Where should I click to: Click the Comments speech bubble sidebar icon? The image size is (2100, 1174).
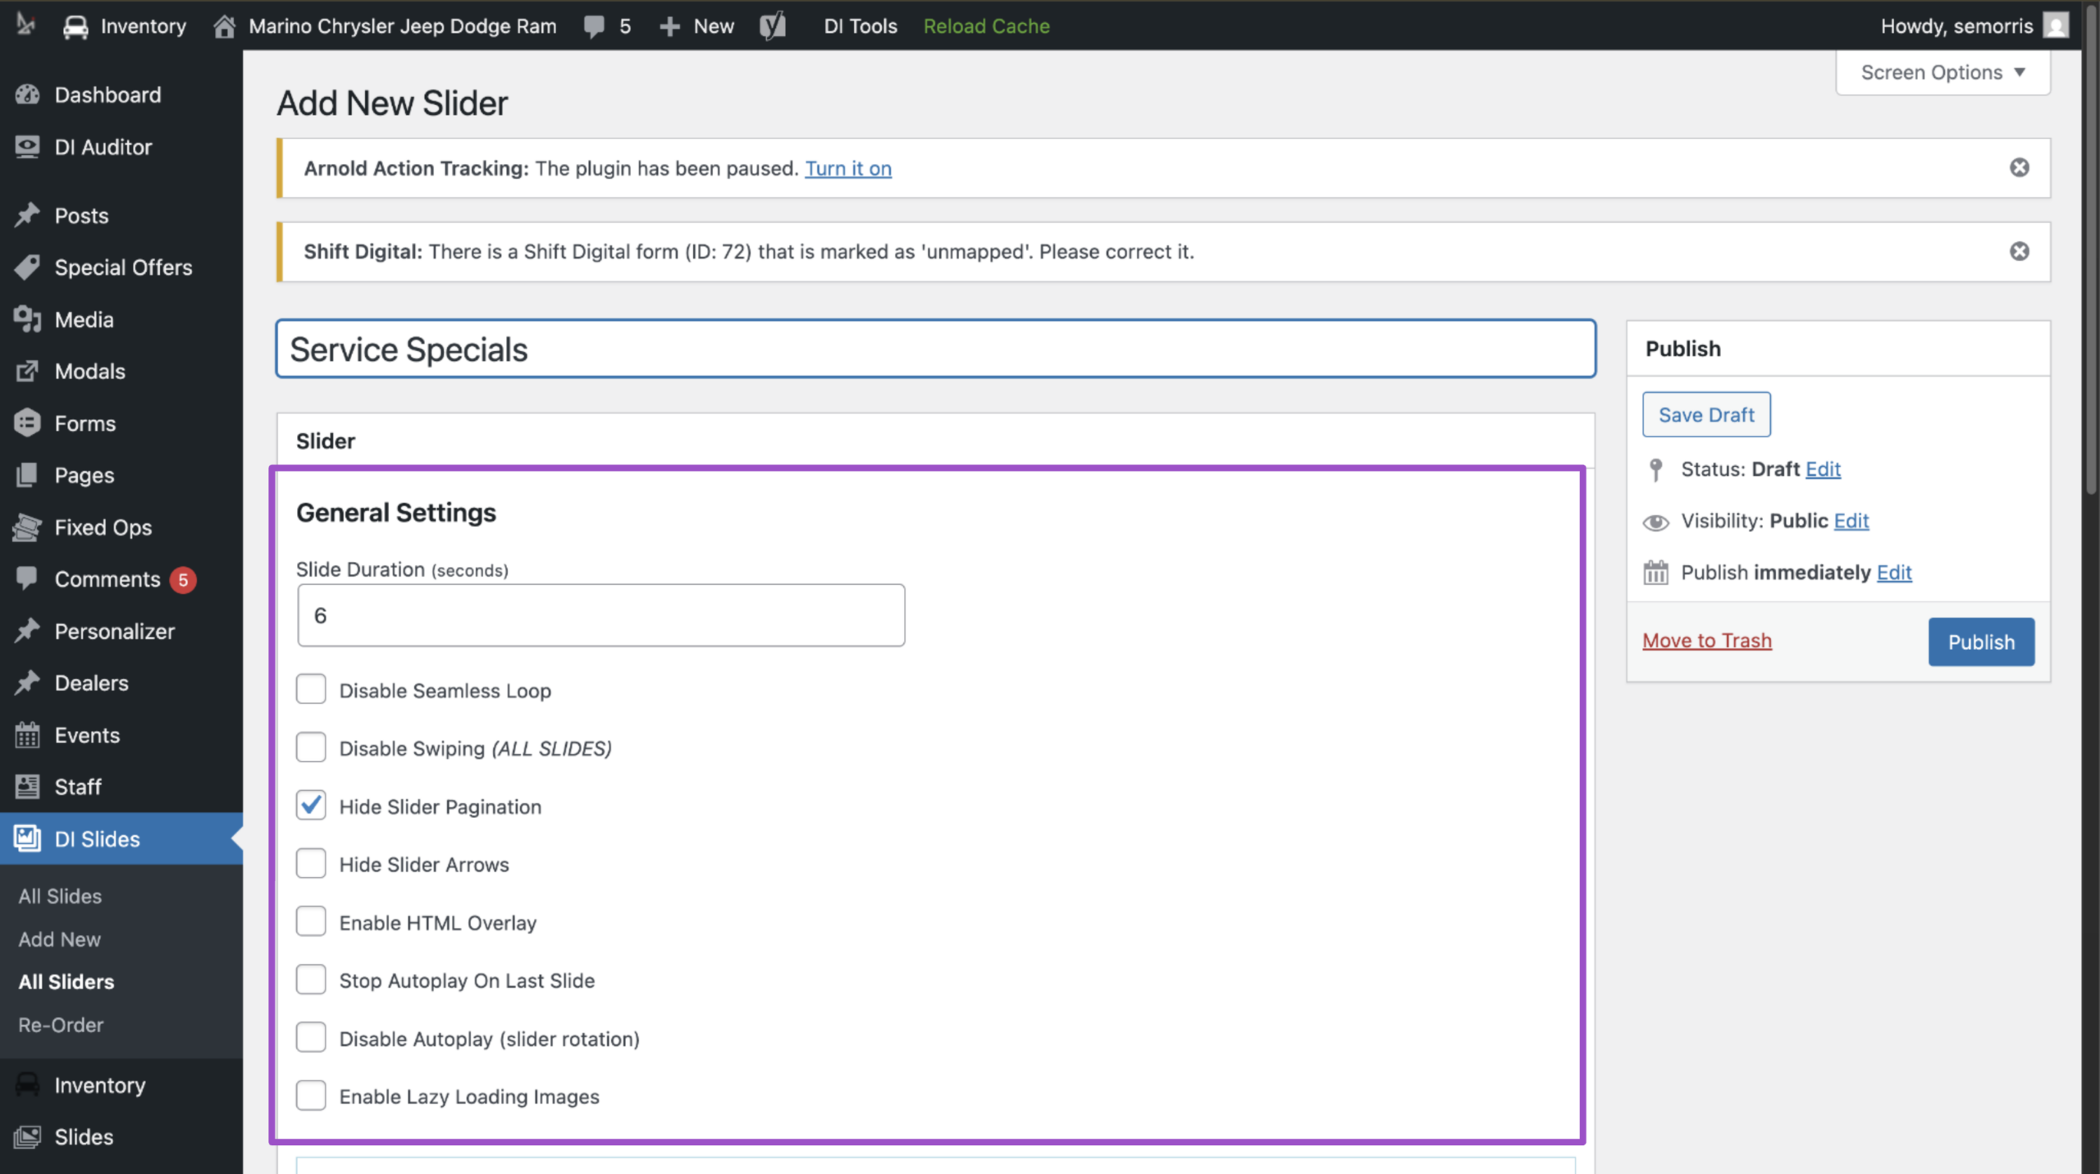(27, 578)
